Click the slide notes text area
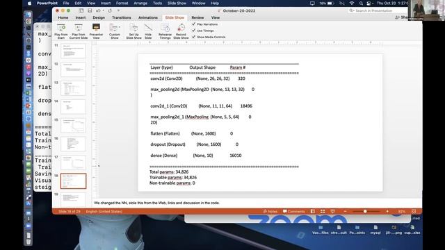 257,203
